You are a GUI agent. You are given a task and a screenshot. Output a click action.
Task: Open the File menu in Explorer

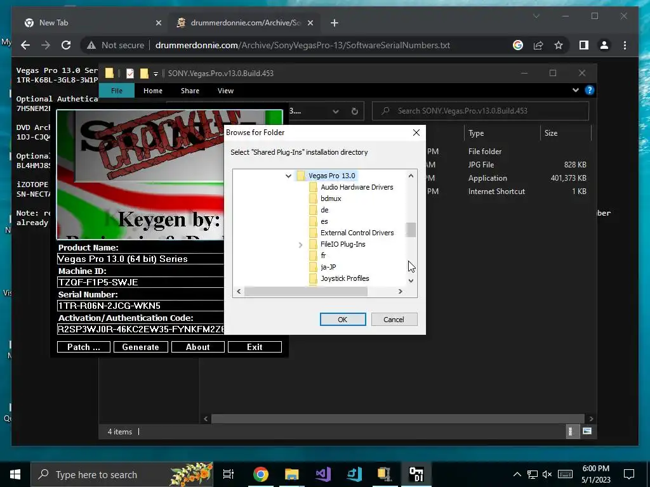117,91
